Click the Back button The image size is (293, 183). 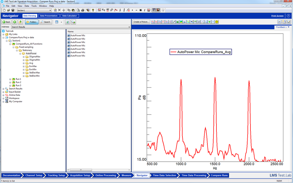(6, 22)
